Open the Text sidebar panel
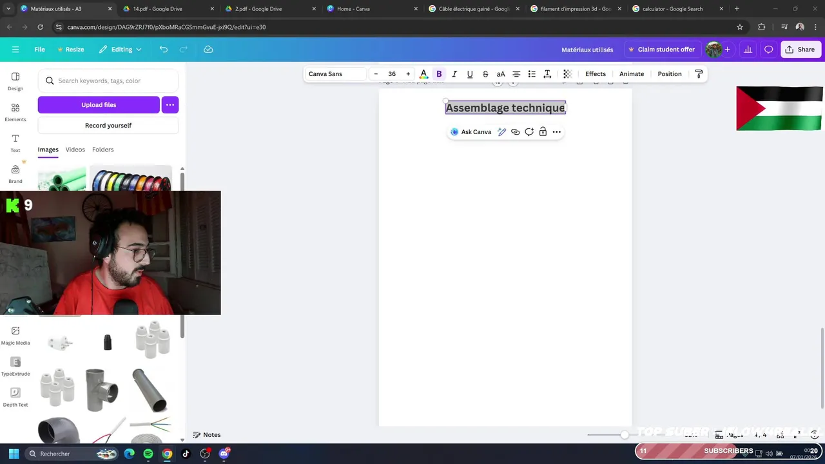This screenshot has width=825, height=464. coord(15,143)
